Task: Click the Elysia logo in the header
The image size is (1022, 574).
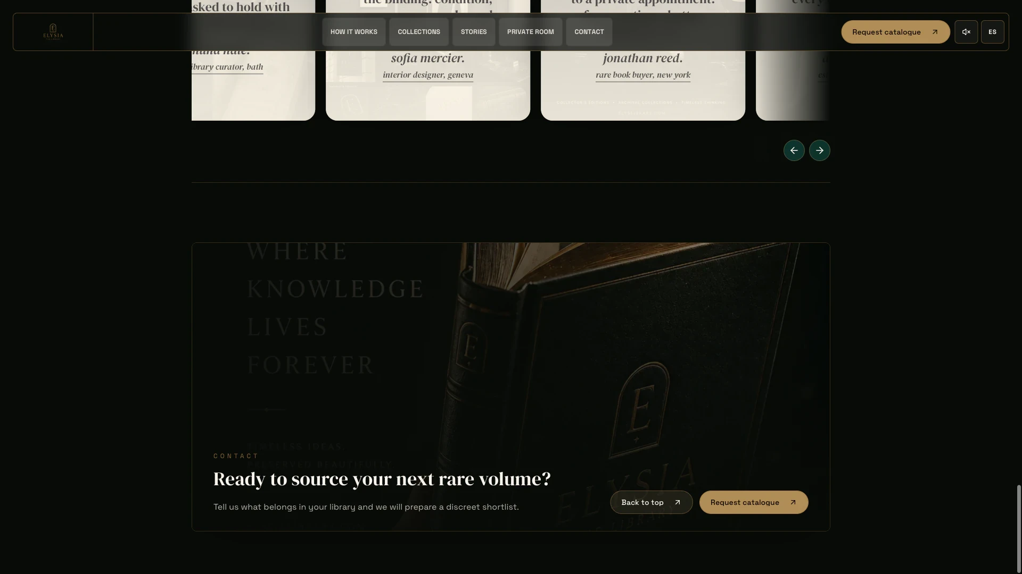Action: click(53, 32)
